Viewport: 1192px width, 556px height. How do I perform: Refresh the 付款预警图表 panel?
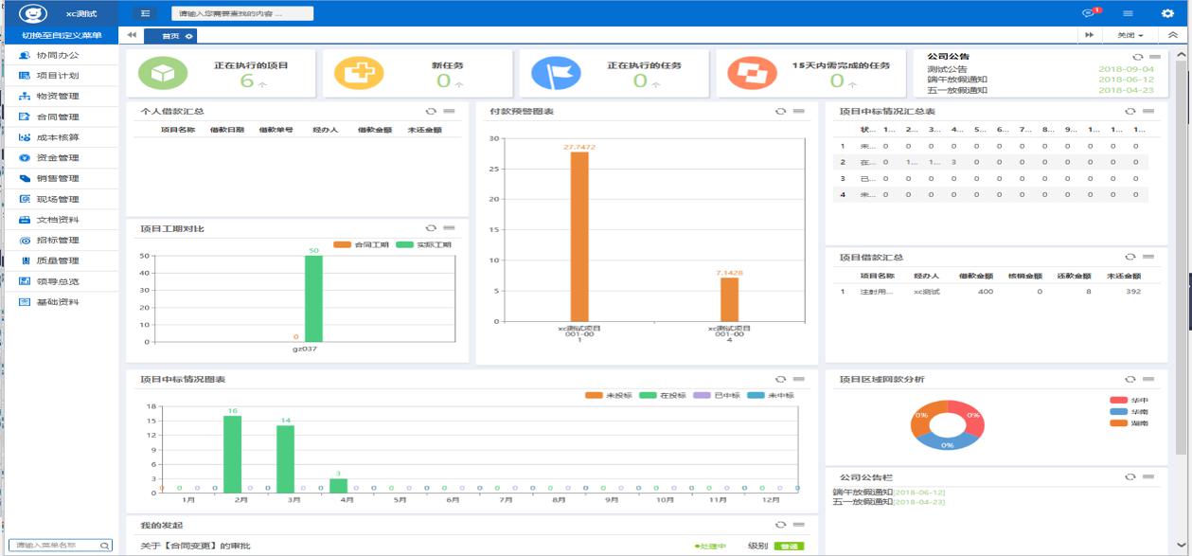tap(780, 111)
